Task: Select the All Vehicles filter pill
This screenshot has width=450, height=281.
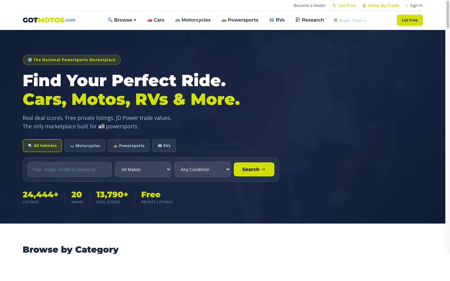Action: (42, 146)
